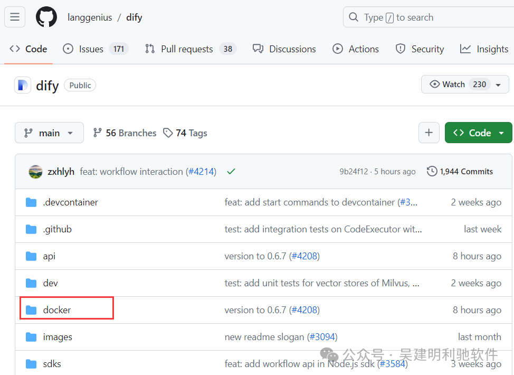Click the Issues count badge 171
Screen dimensions: 514x375
click(119, 49)
